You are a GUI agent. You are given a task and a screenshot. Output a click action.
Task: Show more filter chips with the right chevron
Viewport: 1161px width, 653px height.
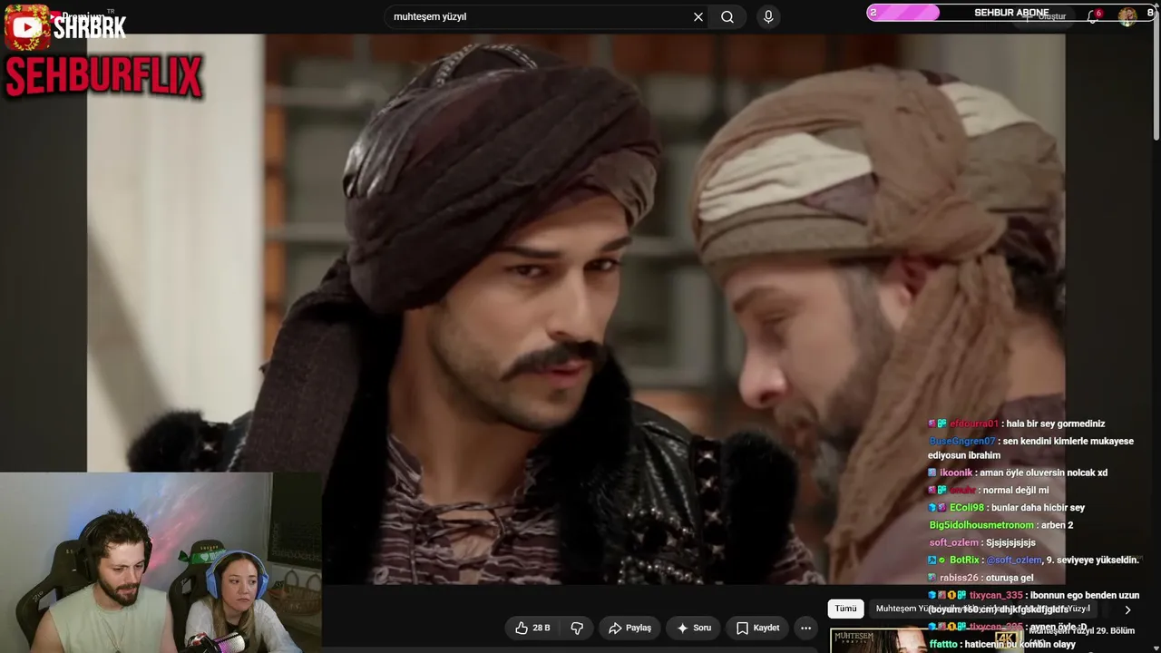1127,609
